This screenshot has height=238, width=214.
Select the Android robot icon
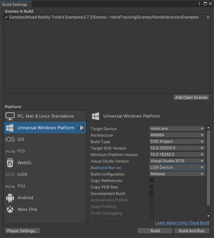10,198
